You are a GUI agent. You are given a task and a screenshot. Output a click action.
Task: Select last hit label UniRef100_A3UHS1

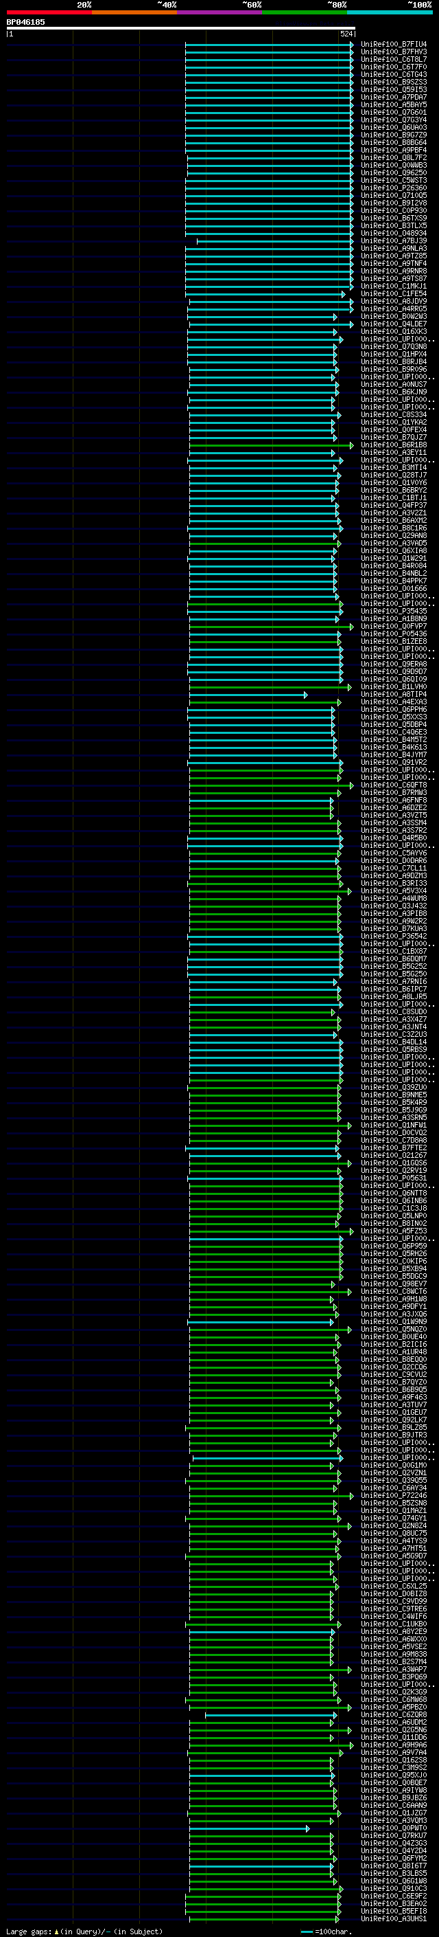(x=394, y=1918)
